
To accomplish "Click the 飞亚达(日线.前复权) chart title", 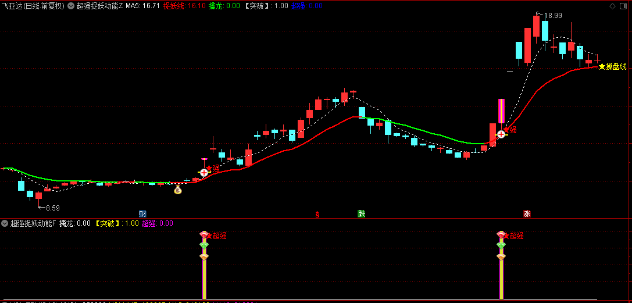I will pos(34,6).
